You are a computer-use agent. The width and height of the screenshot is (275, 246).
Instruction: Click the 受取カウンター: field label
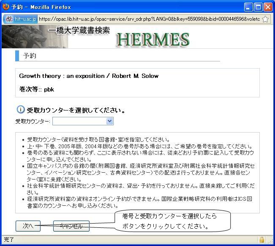pyautogui.click(x=33, y=122)
